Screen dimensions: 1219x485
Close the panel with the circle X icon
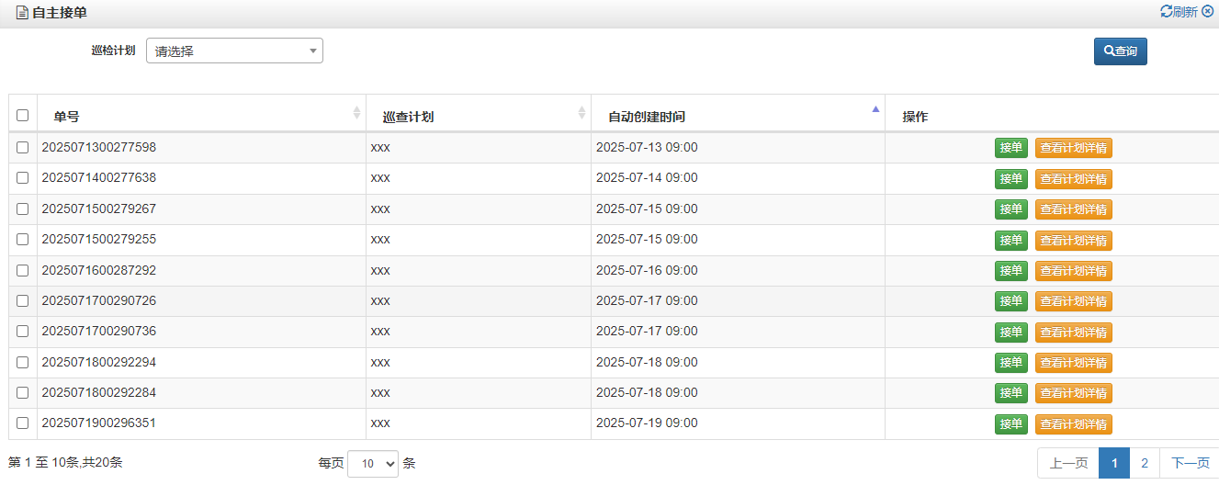point(1208,11)
